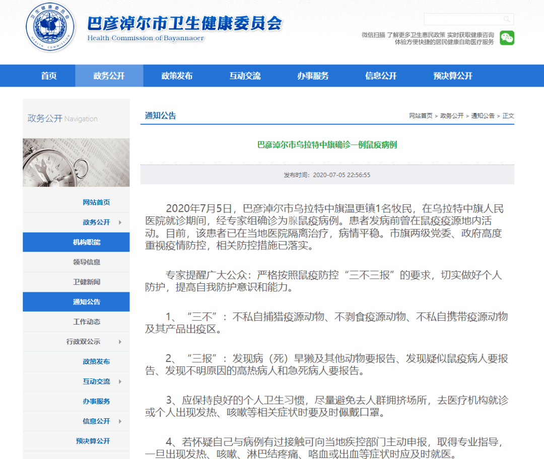Click the green WeChat icon
Viewport: 544px width, 459px height.
point(507,37)
